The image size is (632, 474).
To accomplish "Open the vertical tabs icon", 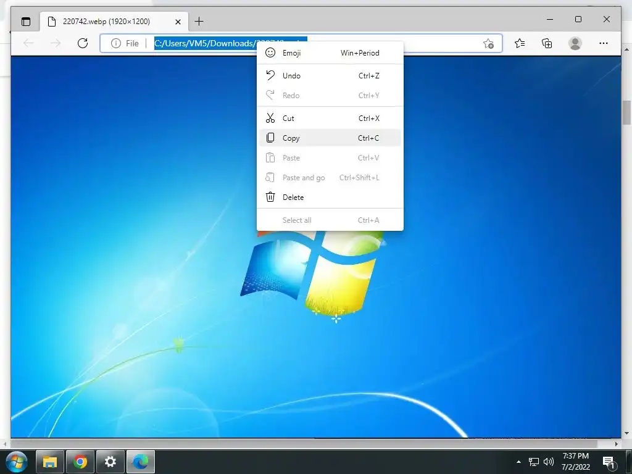I will (x=26, y=22).
